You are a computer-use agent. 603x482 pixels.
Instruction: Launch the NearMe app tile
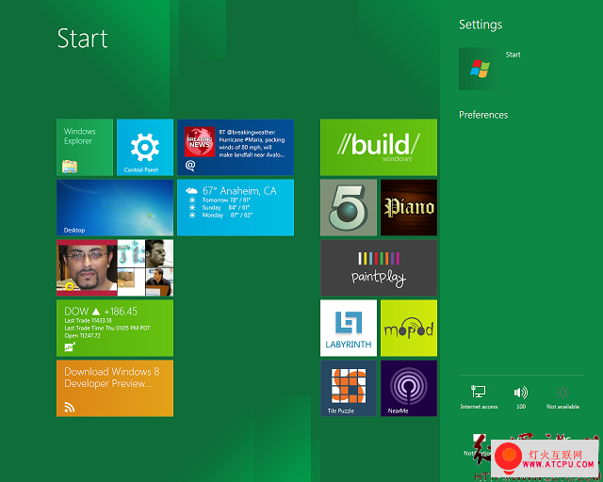click(x=409, y=388)
